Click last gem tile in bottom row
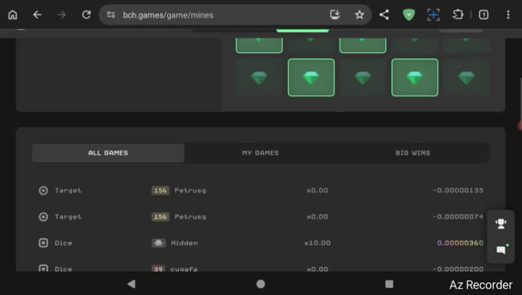This screenshot has height=295, width=522. click(466, 77)
